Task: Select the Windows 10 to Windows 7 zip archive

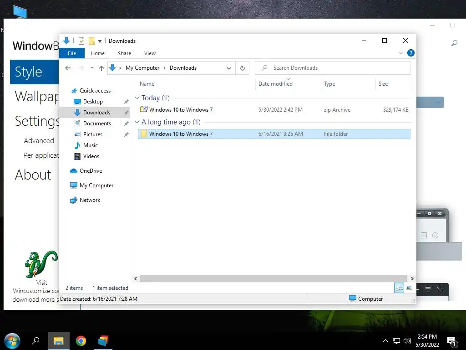Action: point(274,109)
